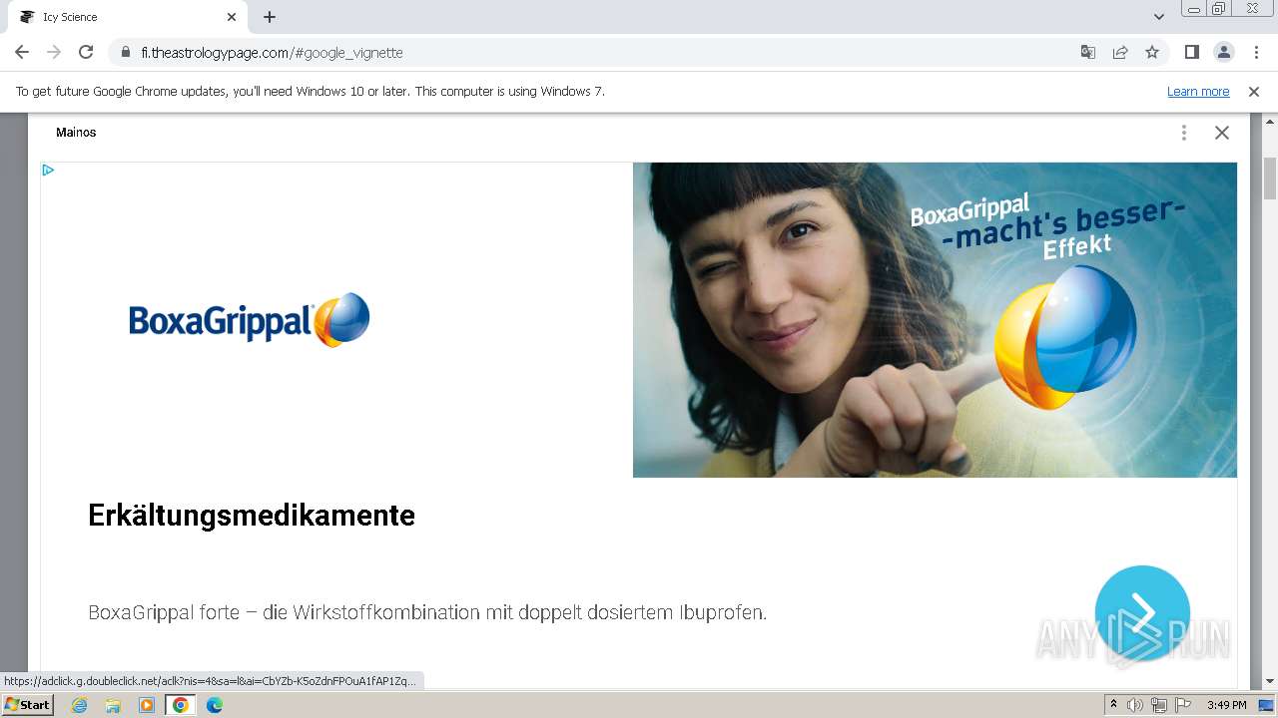The height and width of the screenshot is (718, 1278).
Task: Open the Action Center flag icon
Action: pos(1183,705)
